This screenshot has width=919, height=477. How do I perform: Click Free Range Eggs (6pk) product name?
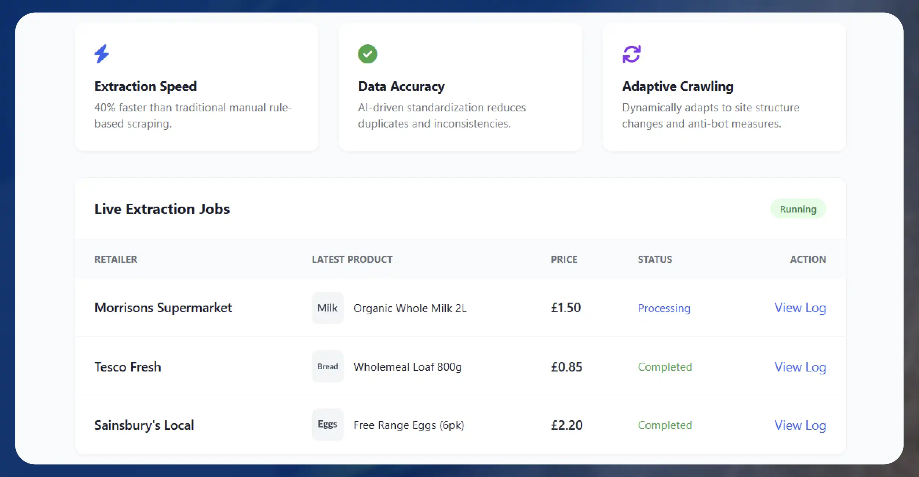point(409,425)
